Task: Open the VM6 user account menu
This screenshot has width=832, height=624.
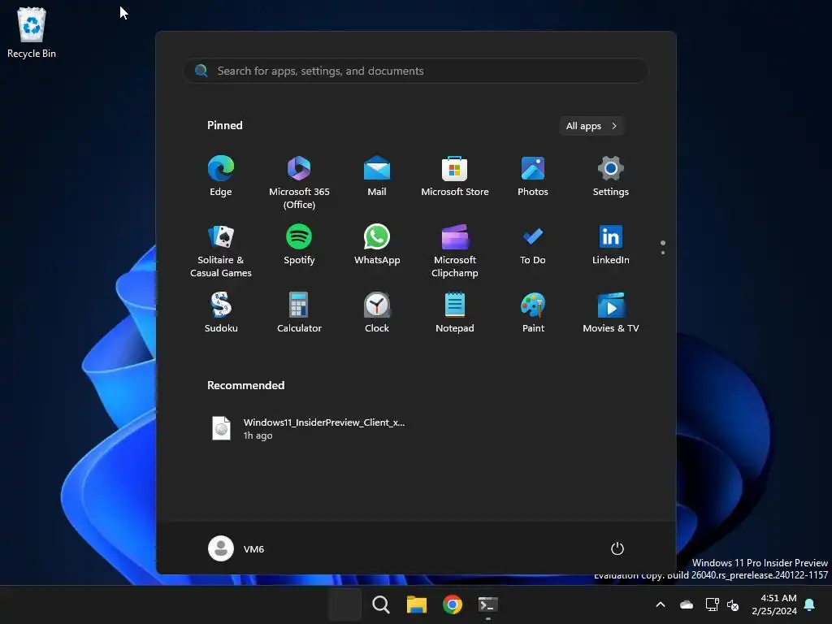Action: click(x=236, y=548)
